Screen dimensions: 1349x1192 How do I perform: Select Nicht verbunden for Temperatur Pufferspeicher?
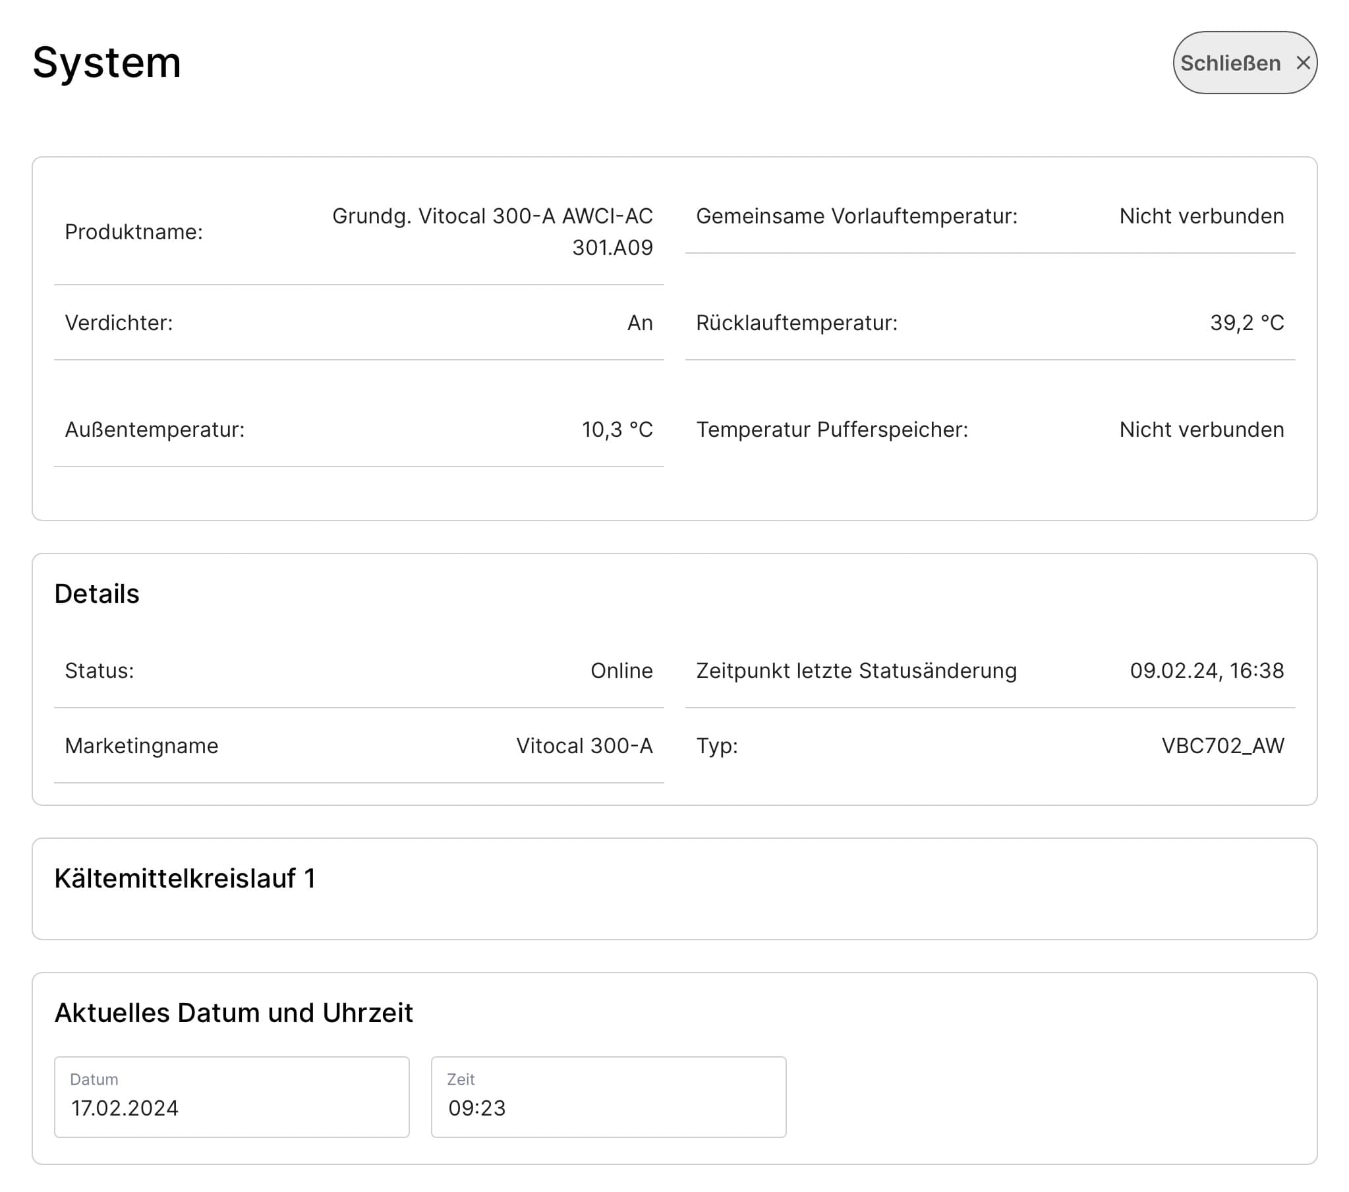click(x=1202, y=430)
